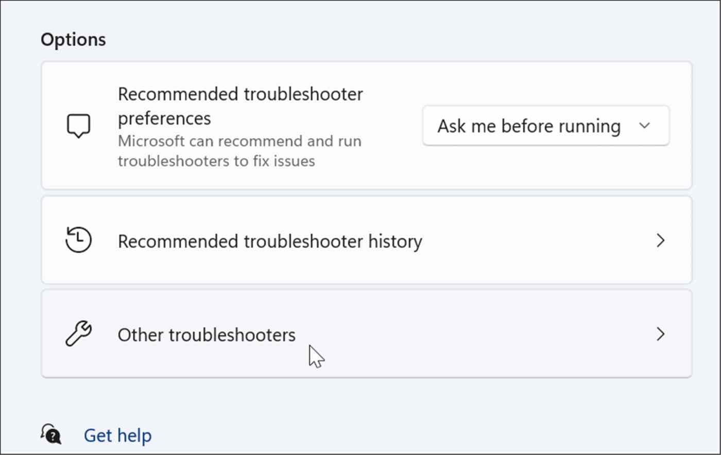
Task: Click empty space in troubleshooter history row
Action: (536, 240)
